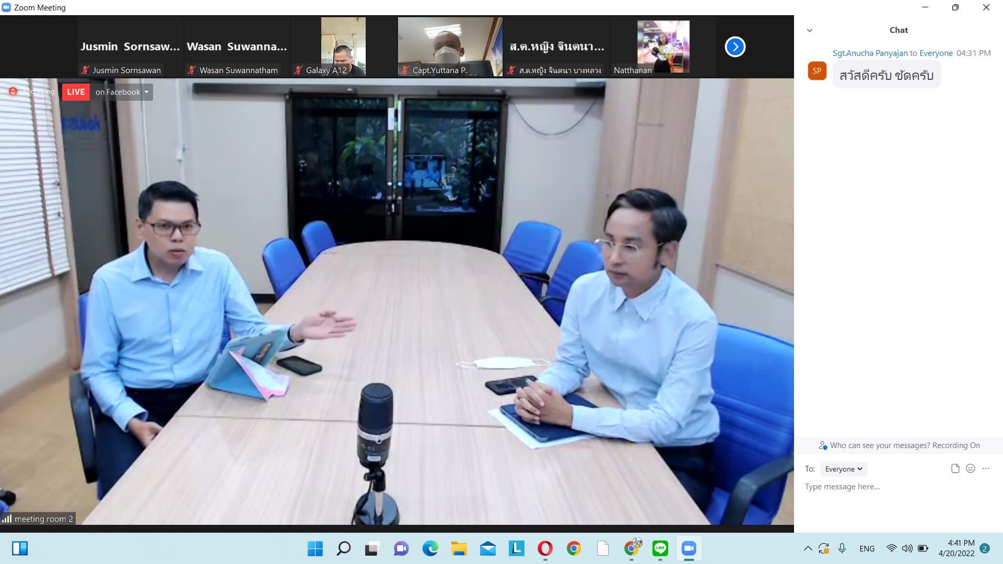Click the Zoom icon in taskbar

[x=689, y=548]
